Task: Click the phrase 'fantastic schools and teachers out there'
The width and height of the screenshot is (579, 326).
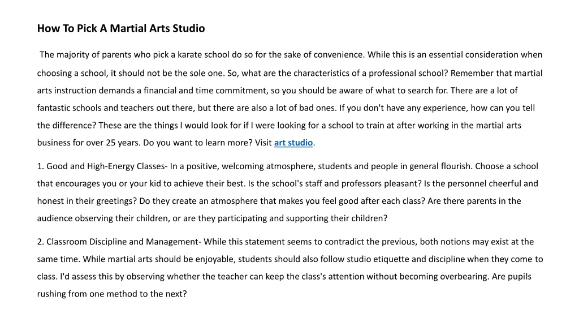Action: point(115,108)
